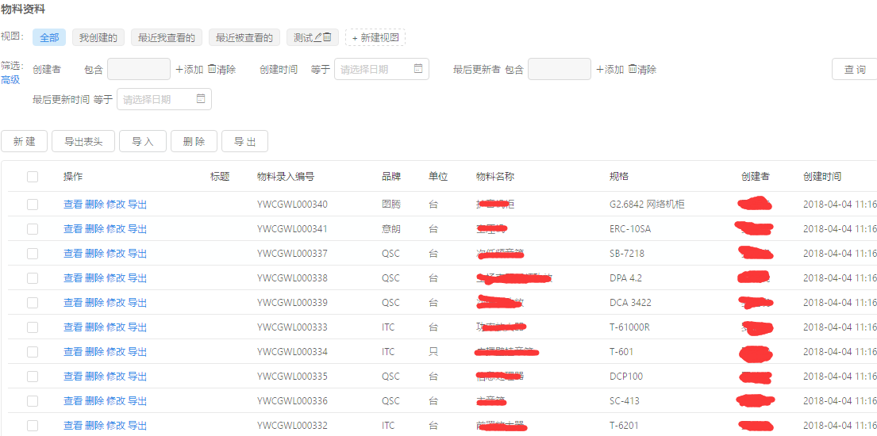Image resolution: width=877 pixels, height=436 pixels.
Task: Click 添加 plus icon next to 创建者 filter
Action: click(x=179, y=70)
